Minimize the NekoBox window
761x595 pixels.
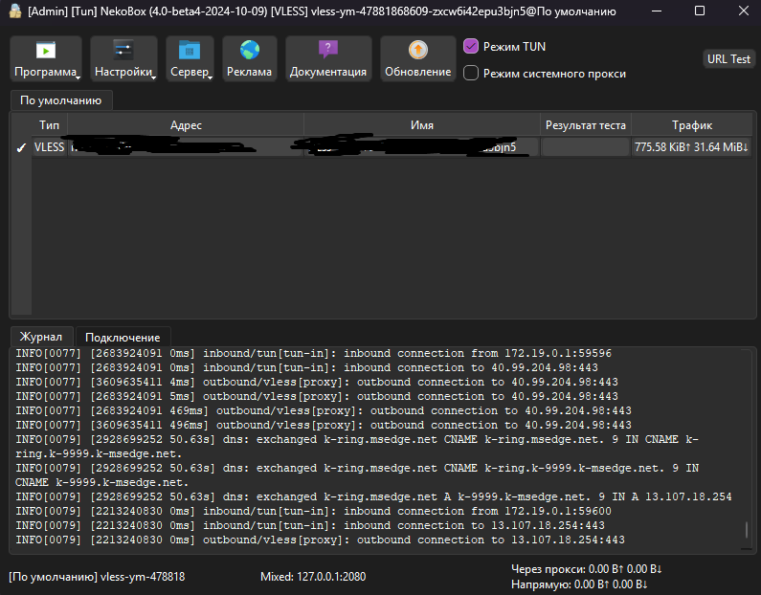click(656, 11)
